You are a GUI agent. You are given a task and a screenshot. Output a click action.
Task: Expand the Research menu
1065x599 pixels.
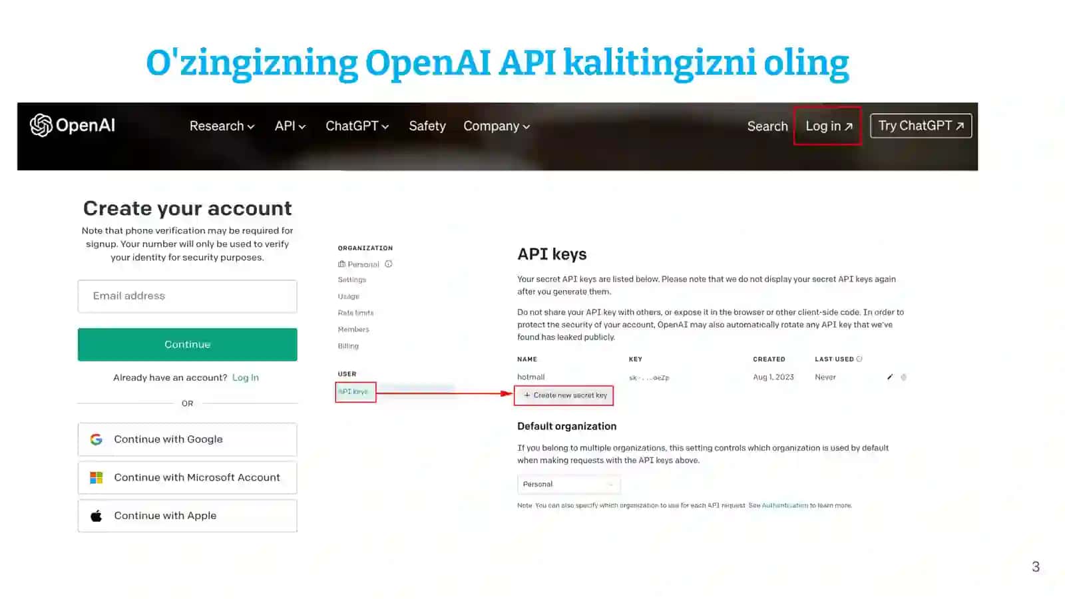222,126
